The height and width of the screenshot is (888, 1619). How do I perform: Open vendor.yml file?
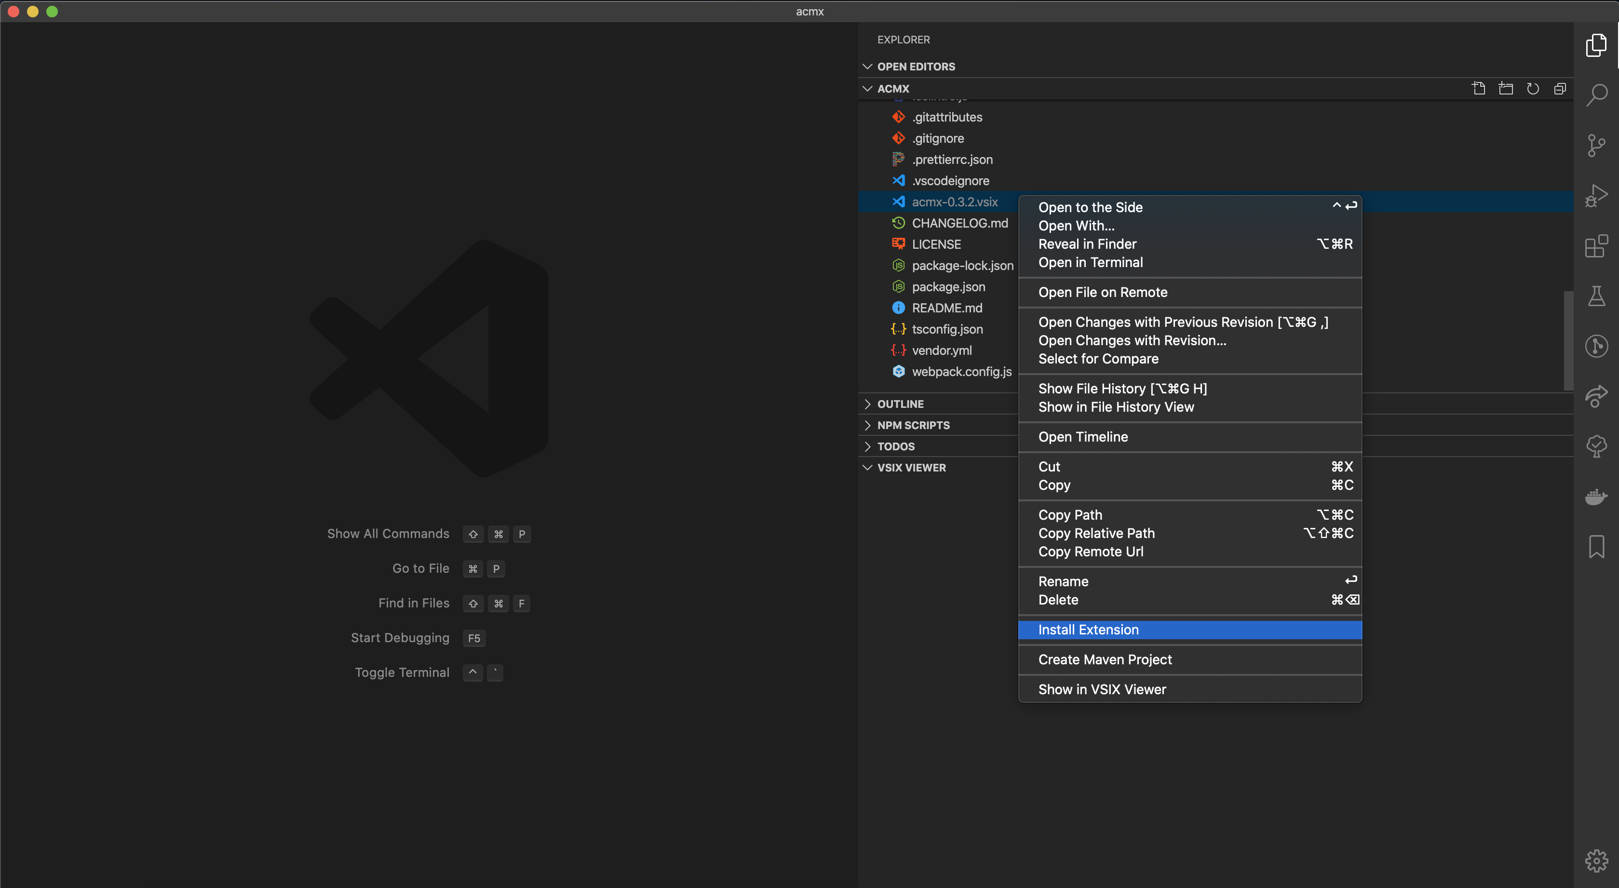(942, 350)
